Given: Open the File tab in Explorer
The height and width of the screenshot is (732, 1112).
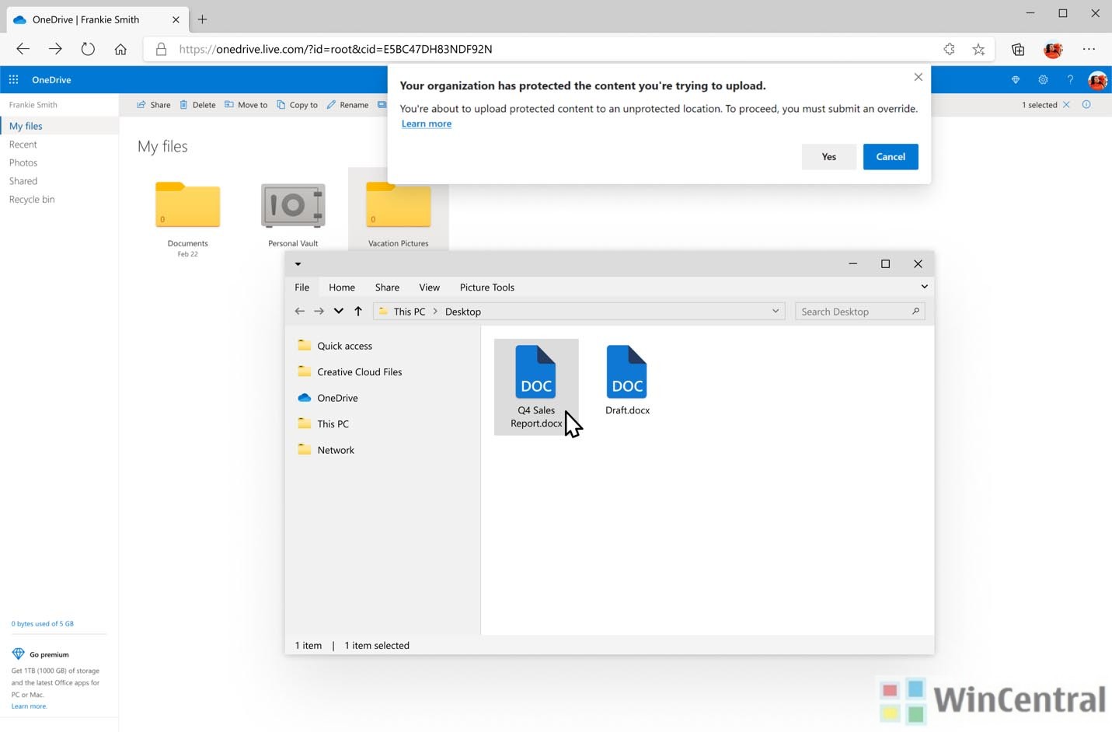Looking at the screenshot, I should pos(302,288).
